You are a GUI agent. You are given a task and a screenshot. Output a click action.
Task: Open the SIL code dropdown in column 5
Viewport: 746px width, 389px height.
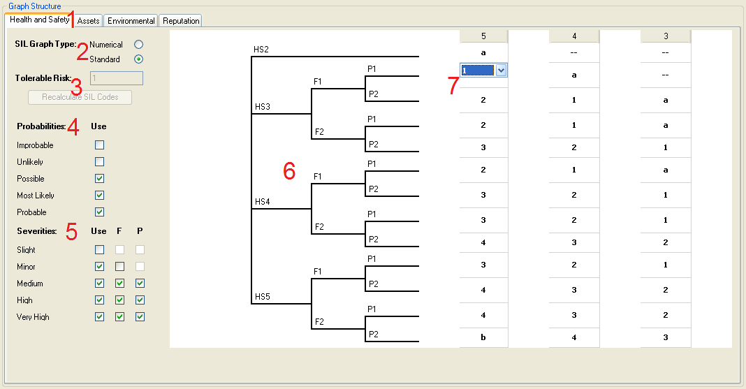point(502,70)
